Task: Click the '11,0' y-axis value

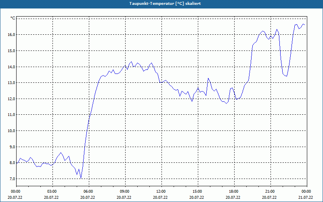Action: (x=12, y=115)
